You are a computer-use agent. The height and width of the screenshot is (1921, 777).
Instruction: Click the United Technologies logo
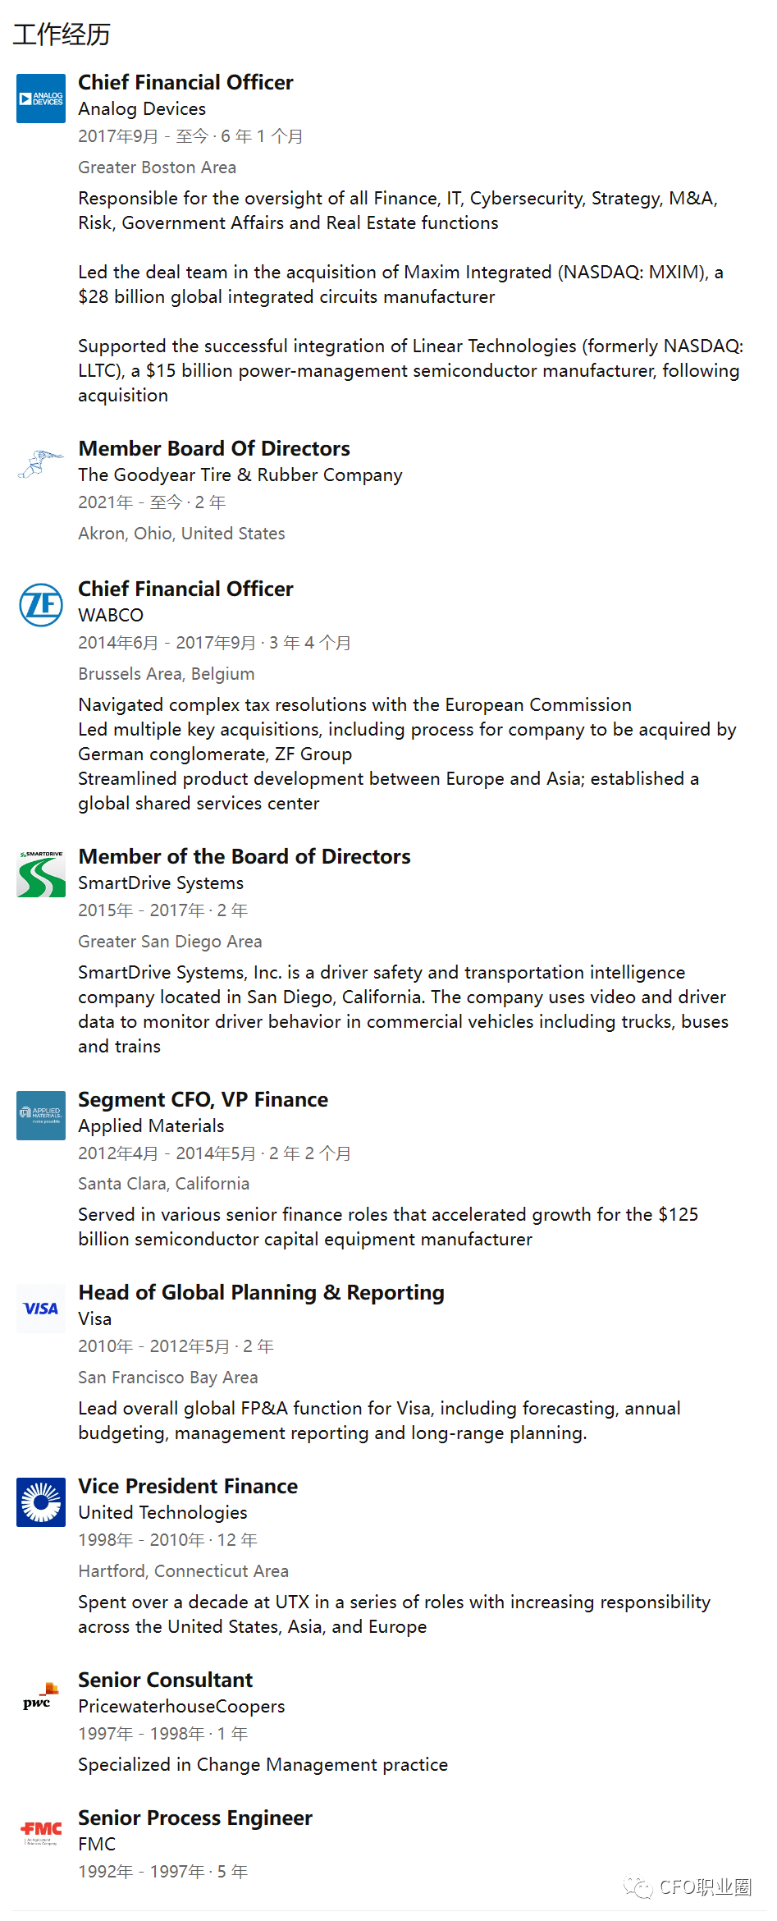(x=41, y=1502)
